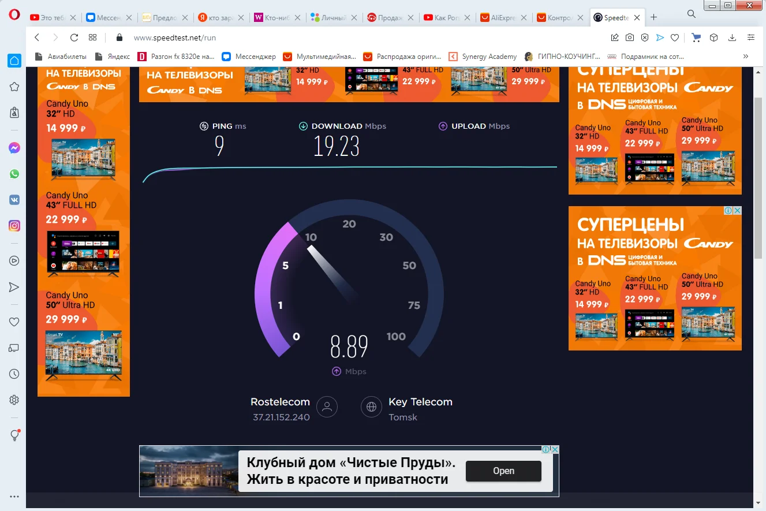Open sidebar Bookmarks star icon
The width and height of the screenshot is (766, 511).
click(14, 87)
